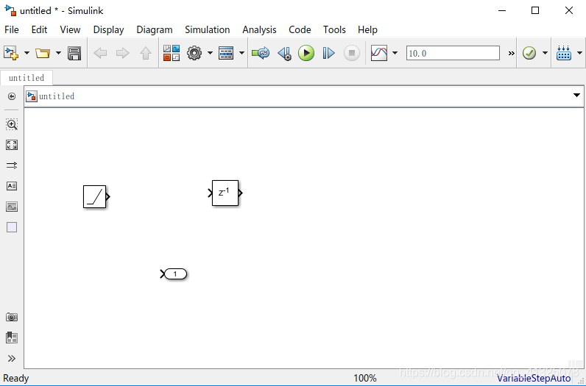Click the Step Forward button
Screen dimensions: 586x386
(328, 53)
